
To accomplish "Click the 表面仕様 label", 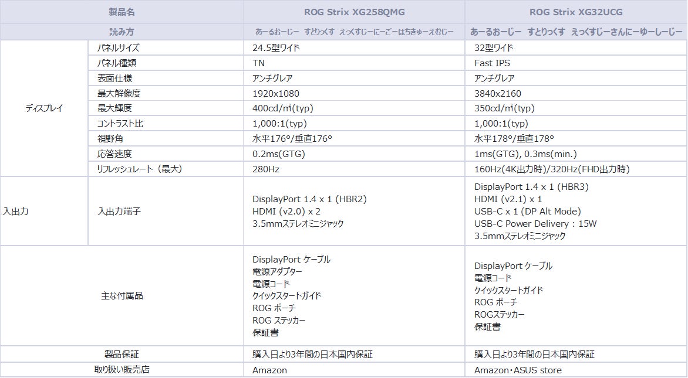I will point(114,79).
